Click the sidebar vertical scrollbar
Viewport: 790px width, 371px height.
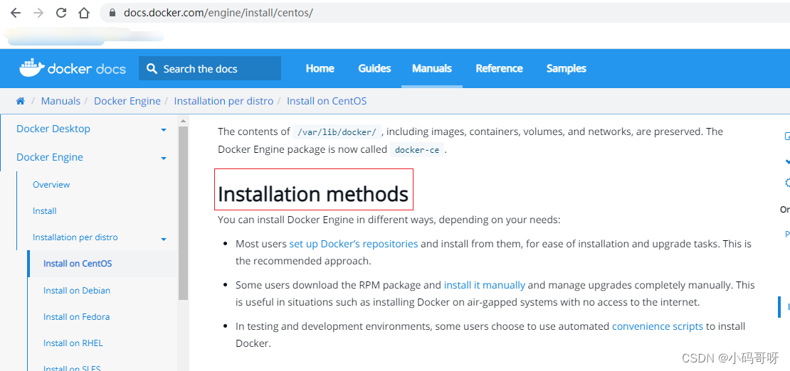tap(183, 213)
